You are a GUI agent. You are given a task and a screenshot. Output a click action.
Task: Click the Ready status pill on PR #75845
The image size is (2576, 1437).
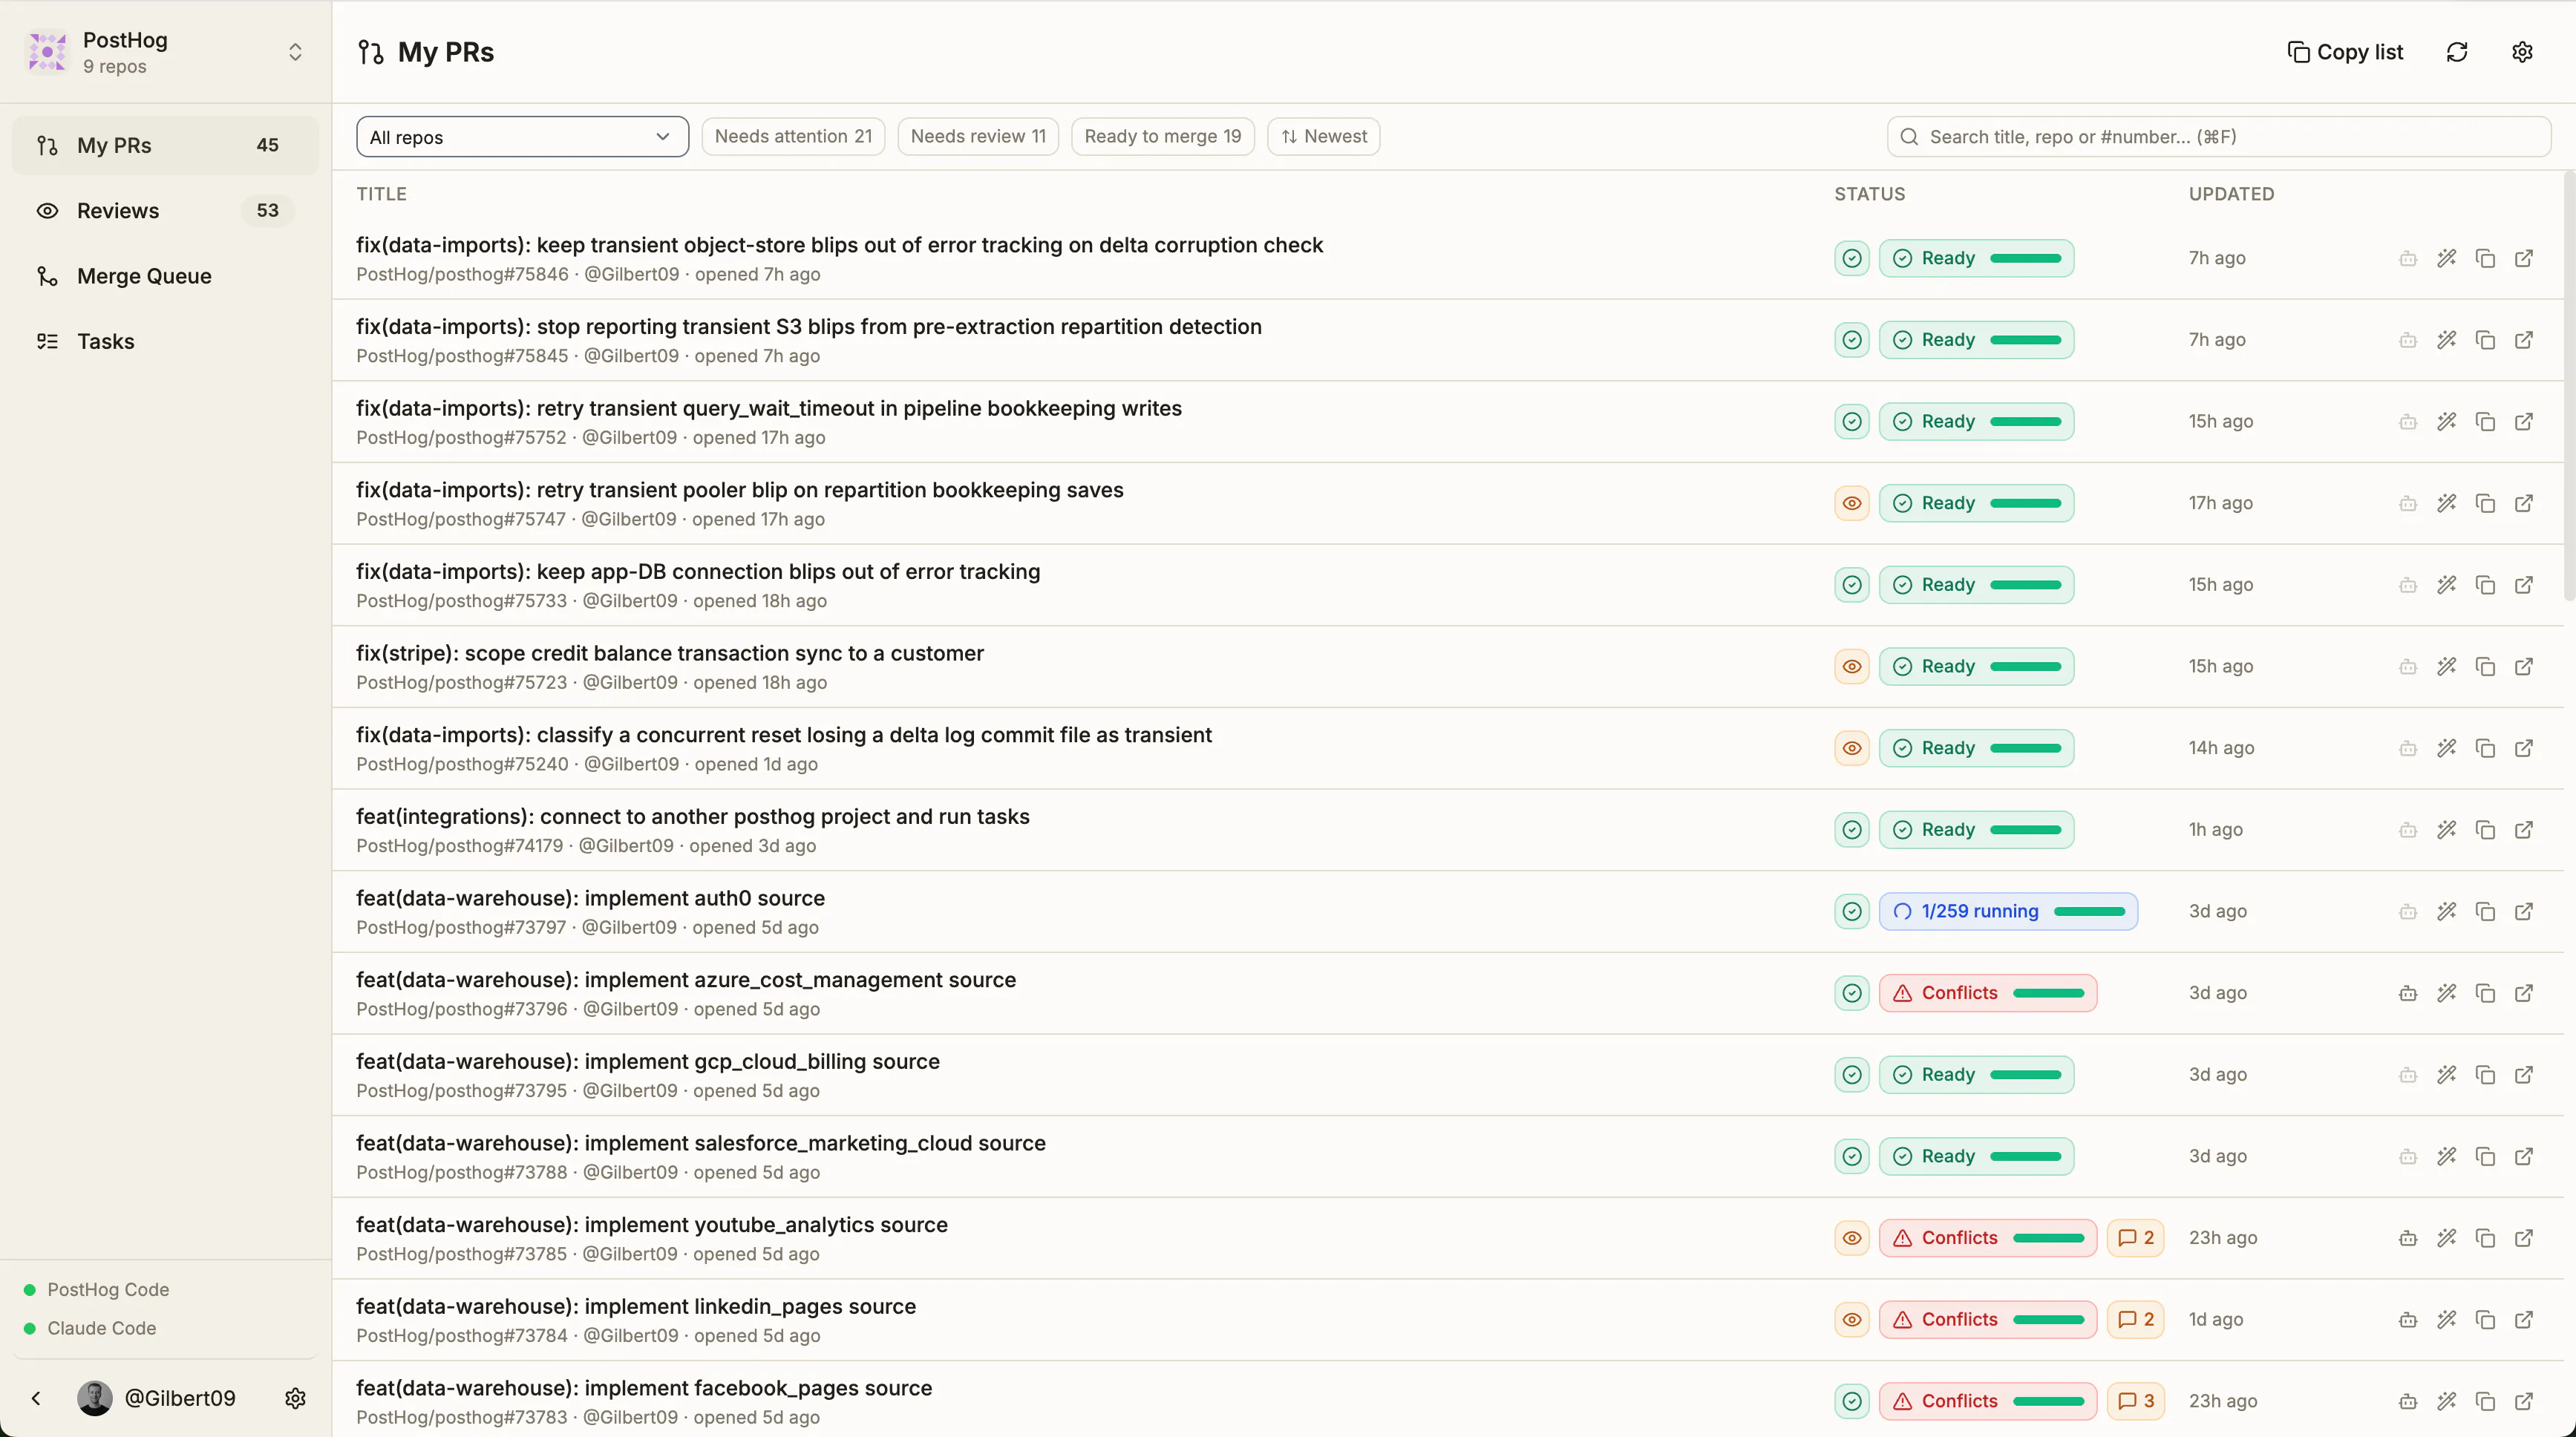(1976, 340)
